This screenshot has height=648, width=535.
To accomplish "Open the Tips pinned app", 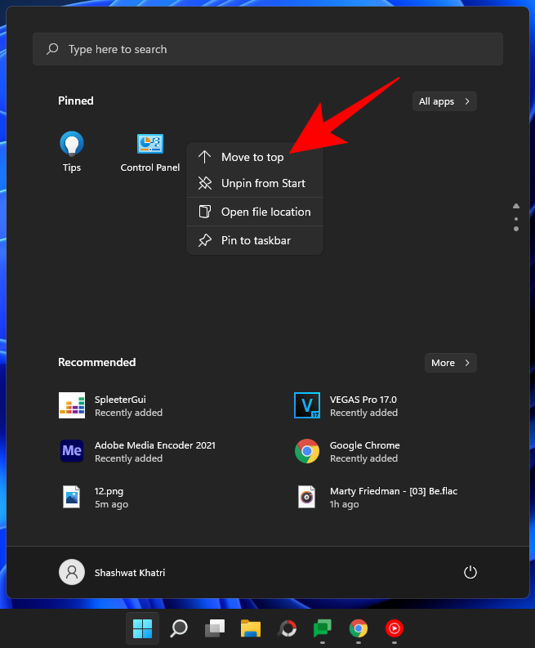I will (x=72, y=152).
